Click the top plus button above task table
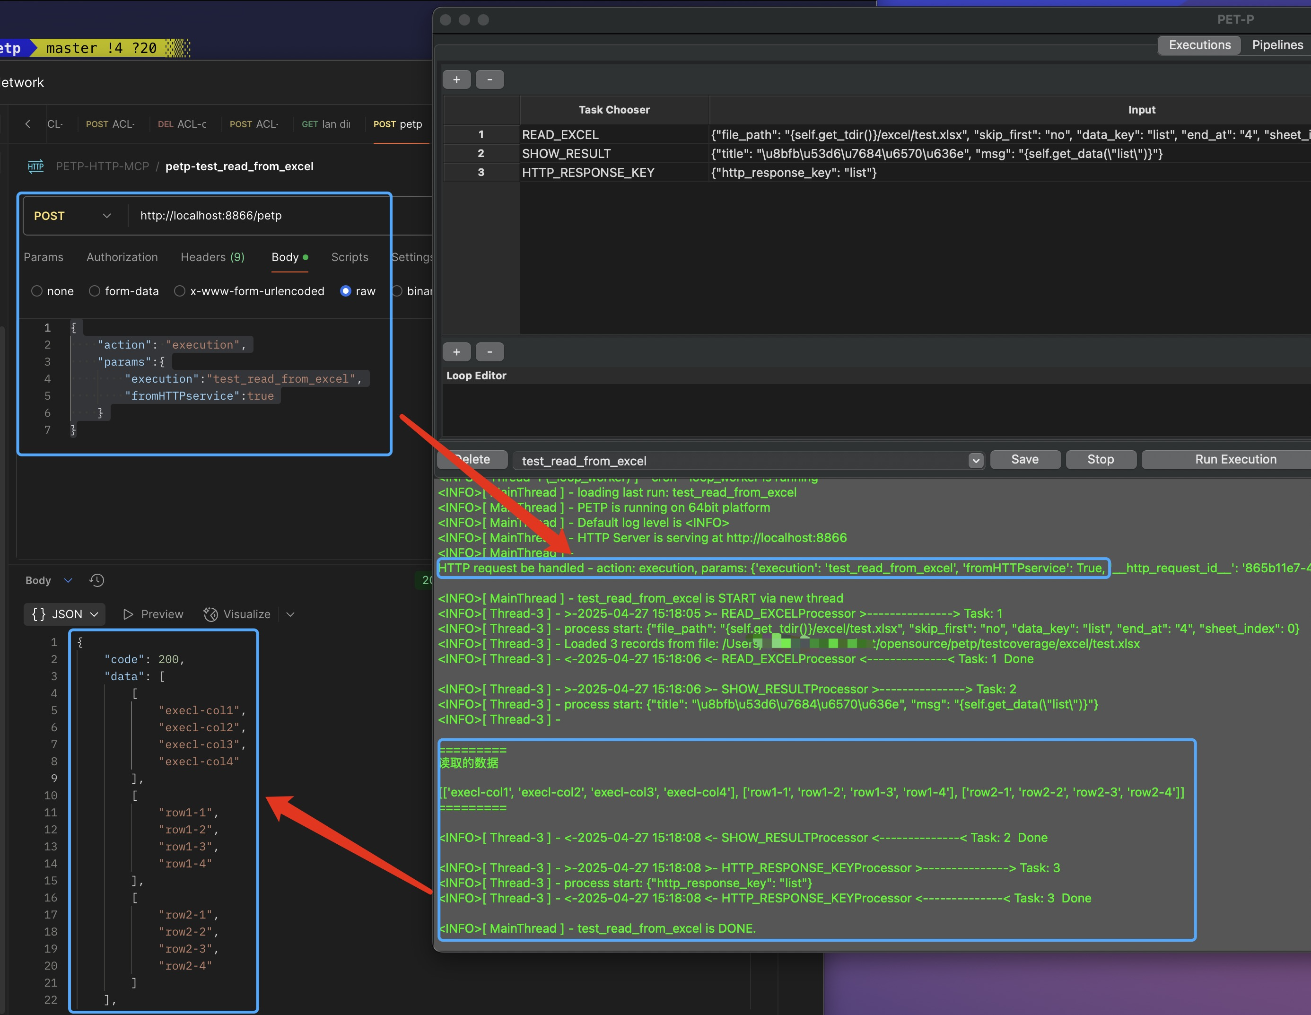 [x=457, y=79]
